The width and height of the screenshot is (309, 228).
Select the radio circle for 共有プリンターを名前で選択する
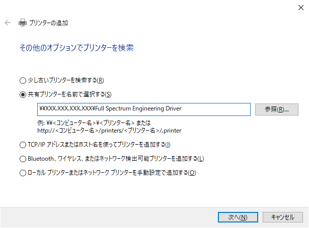tap(23, 94)
